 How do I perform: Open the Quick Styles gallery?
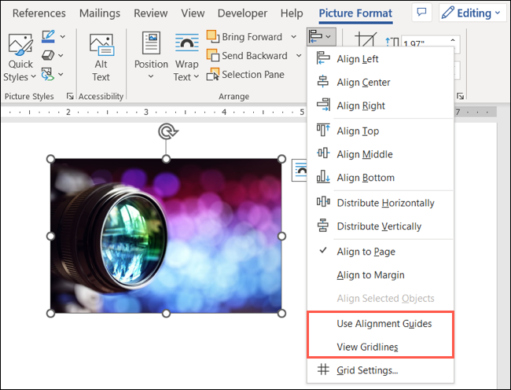coord(20,57)
